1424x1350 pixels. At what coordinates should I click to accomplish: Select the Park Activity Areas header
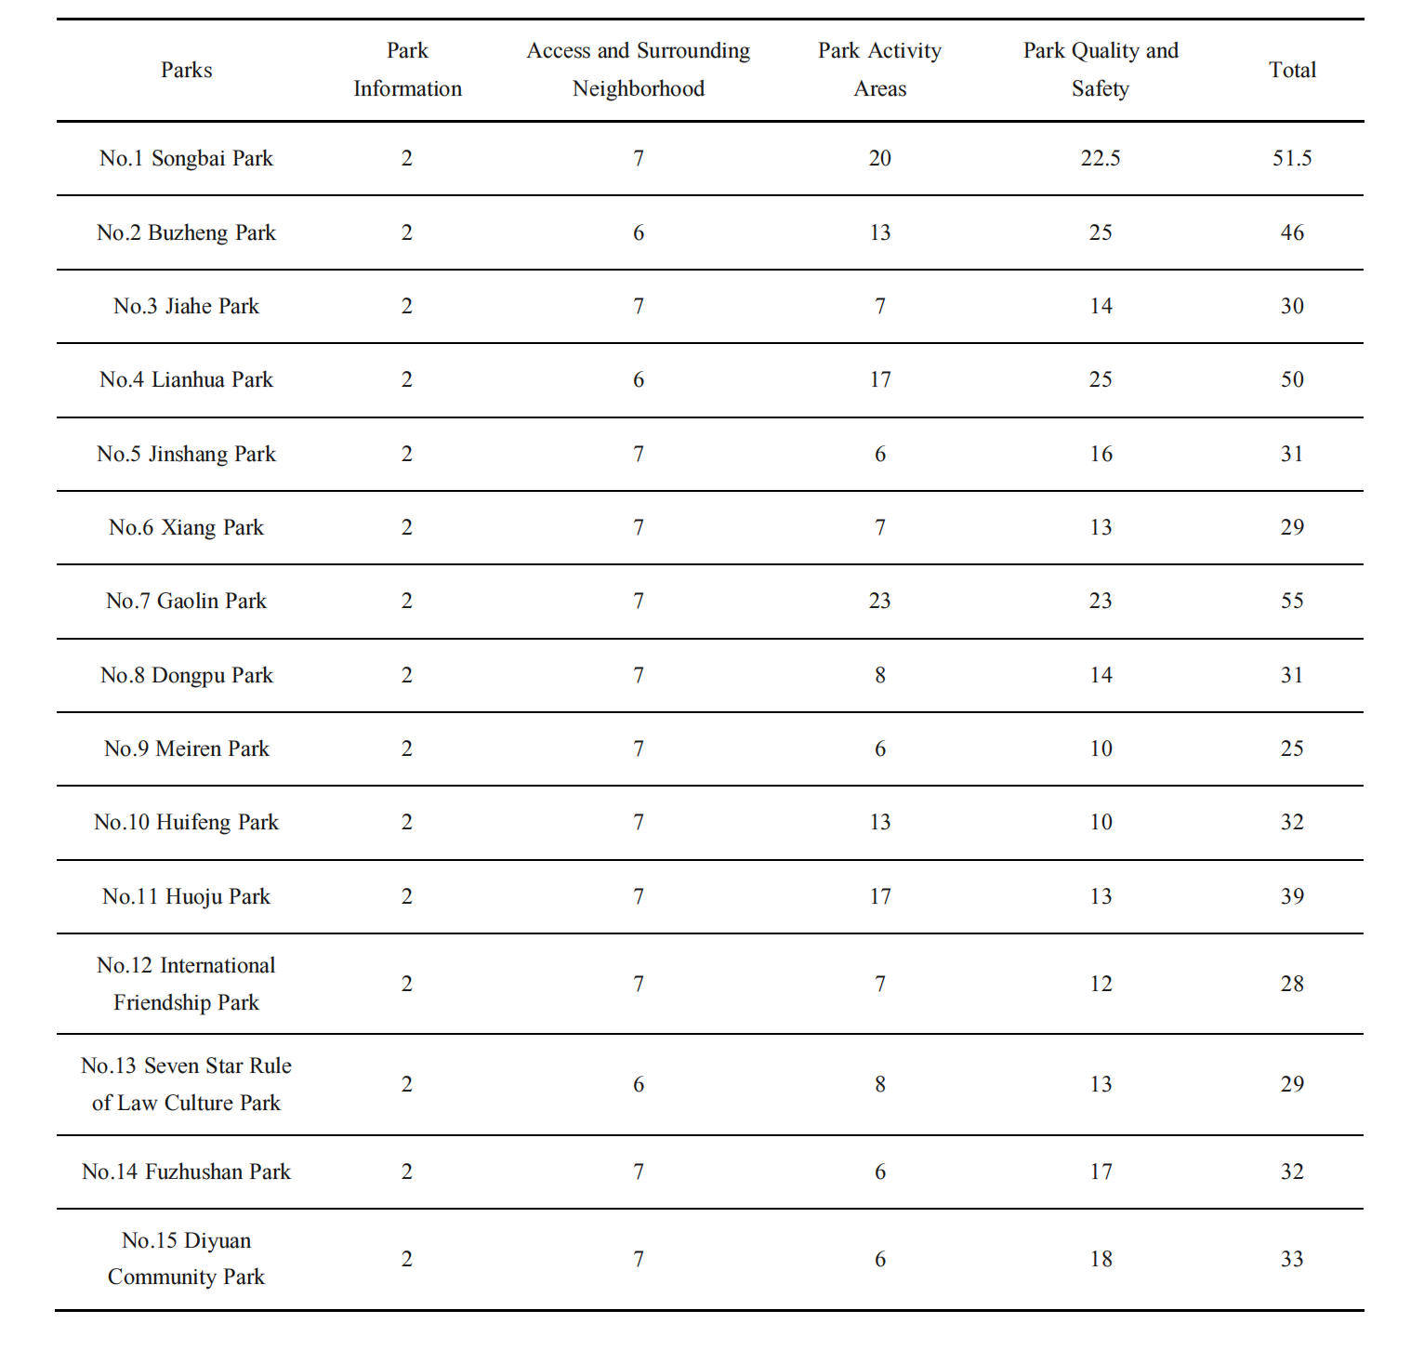[x=879, y=70]
